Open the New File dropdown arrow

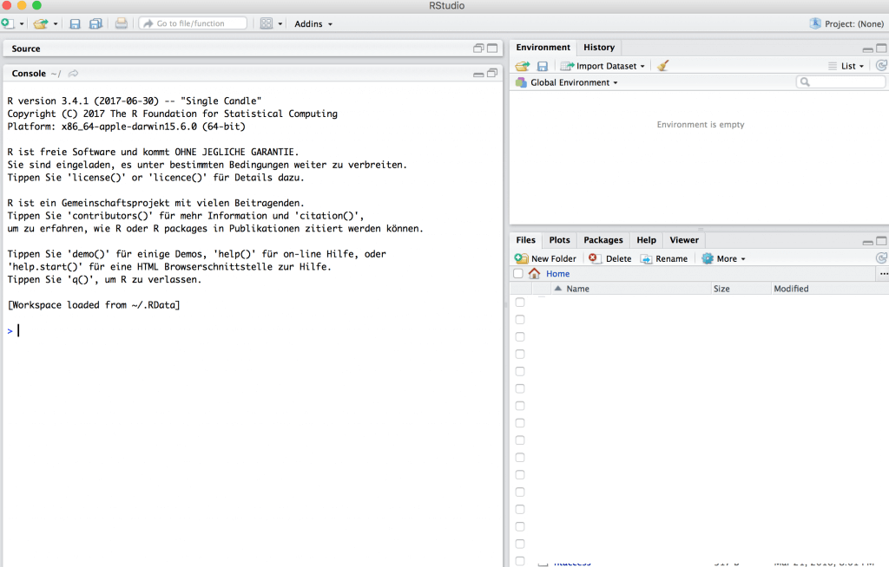[x=22, y=23]
